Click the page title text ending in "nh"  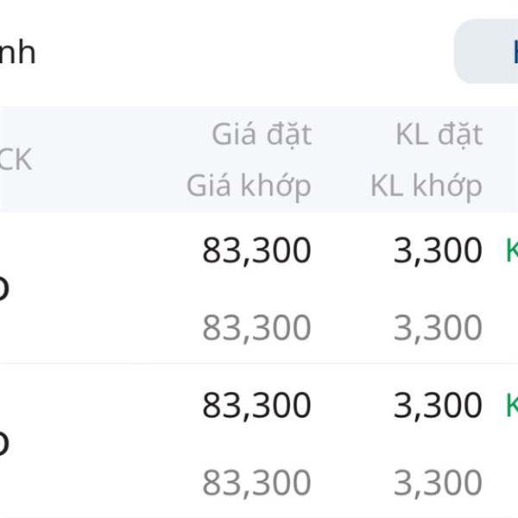tap(17, 52)
